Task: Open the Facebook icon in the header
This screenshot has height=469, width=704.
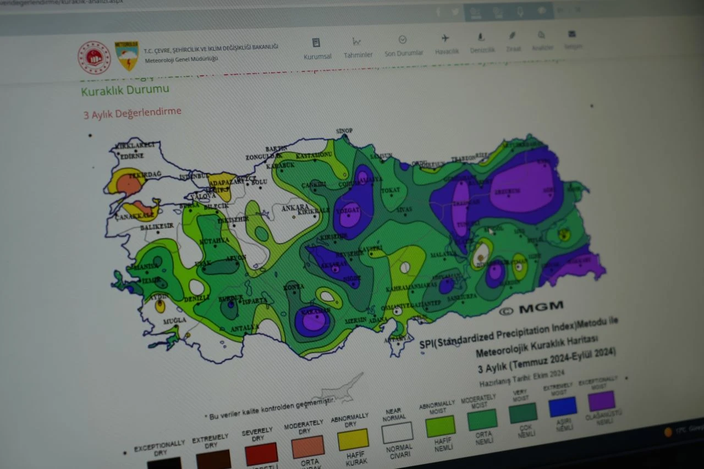Action: click(438, 12)
